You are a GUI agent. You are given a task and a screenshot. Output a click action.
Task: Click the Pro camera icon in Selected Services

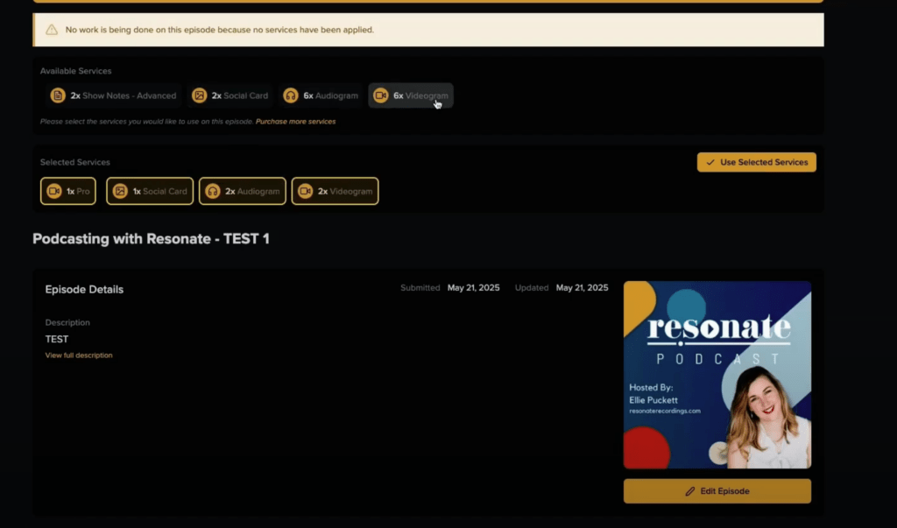click(x=54, y=191)
